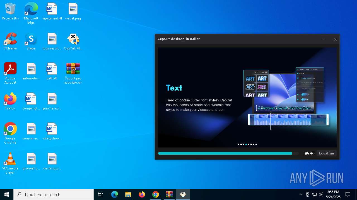
Task: Open WinRAR from the taskbar
Action: 169,194
